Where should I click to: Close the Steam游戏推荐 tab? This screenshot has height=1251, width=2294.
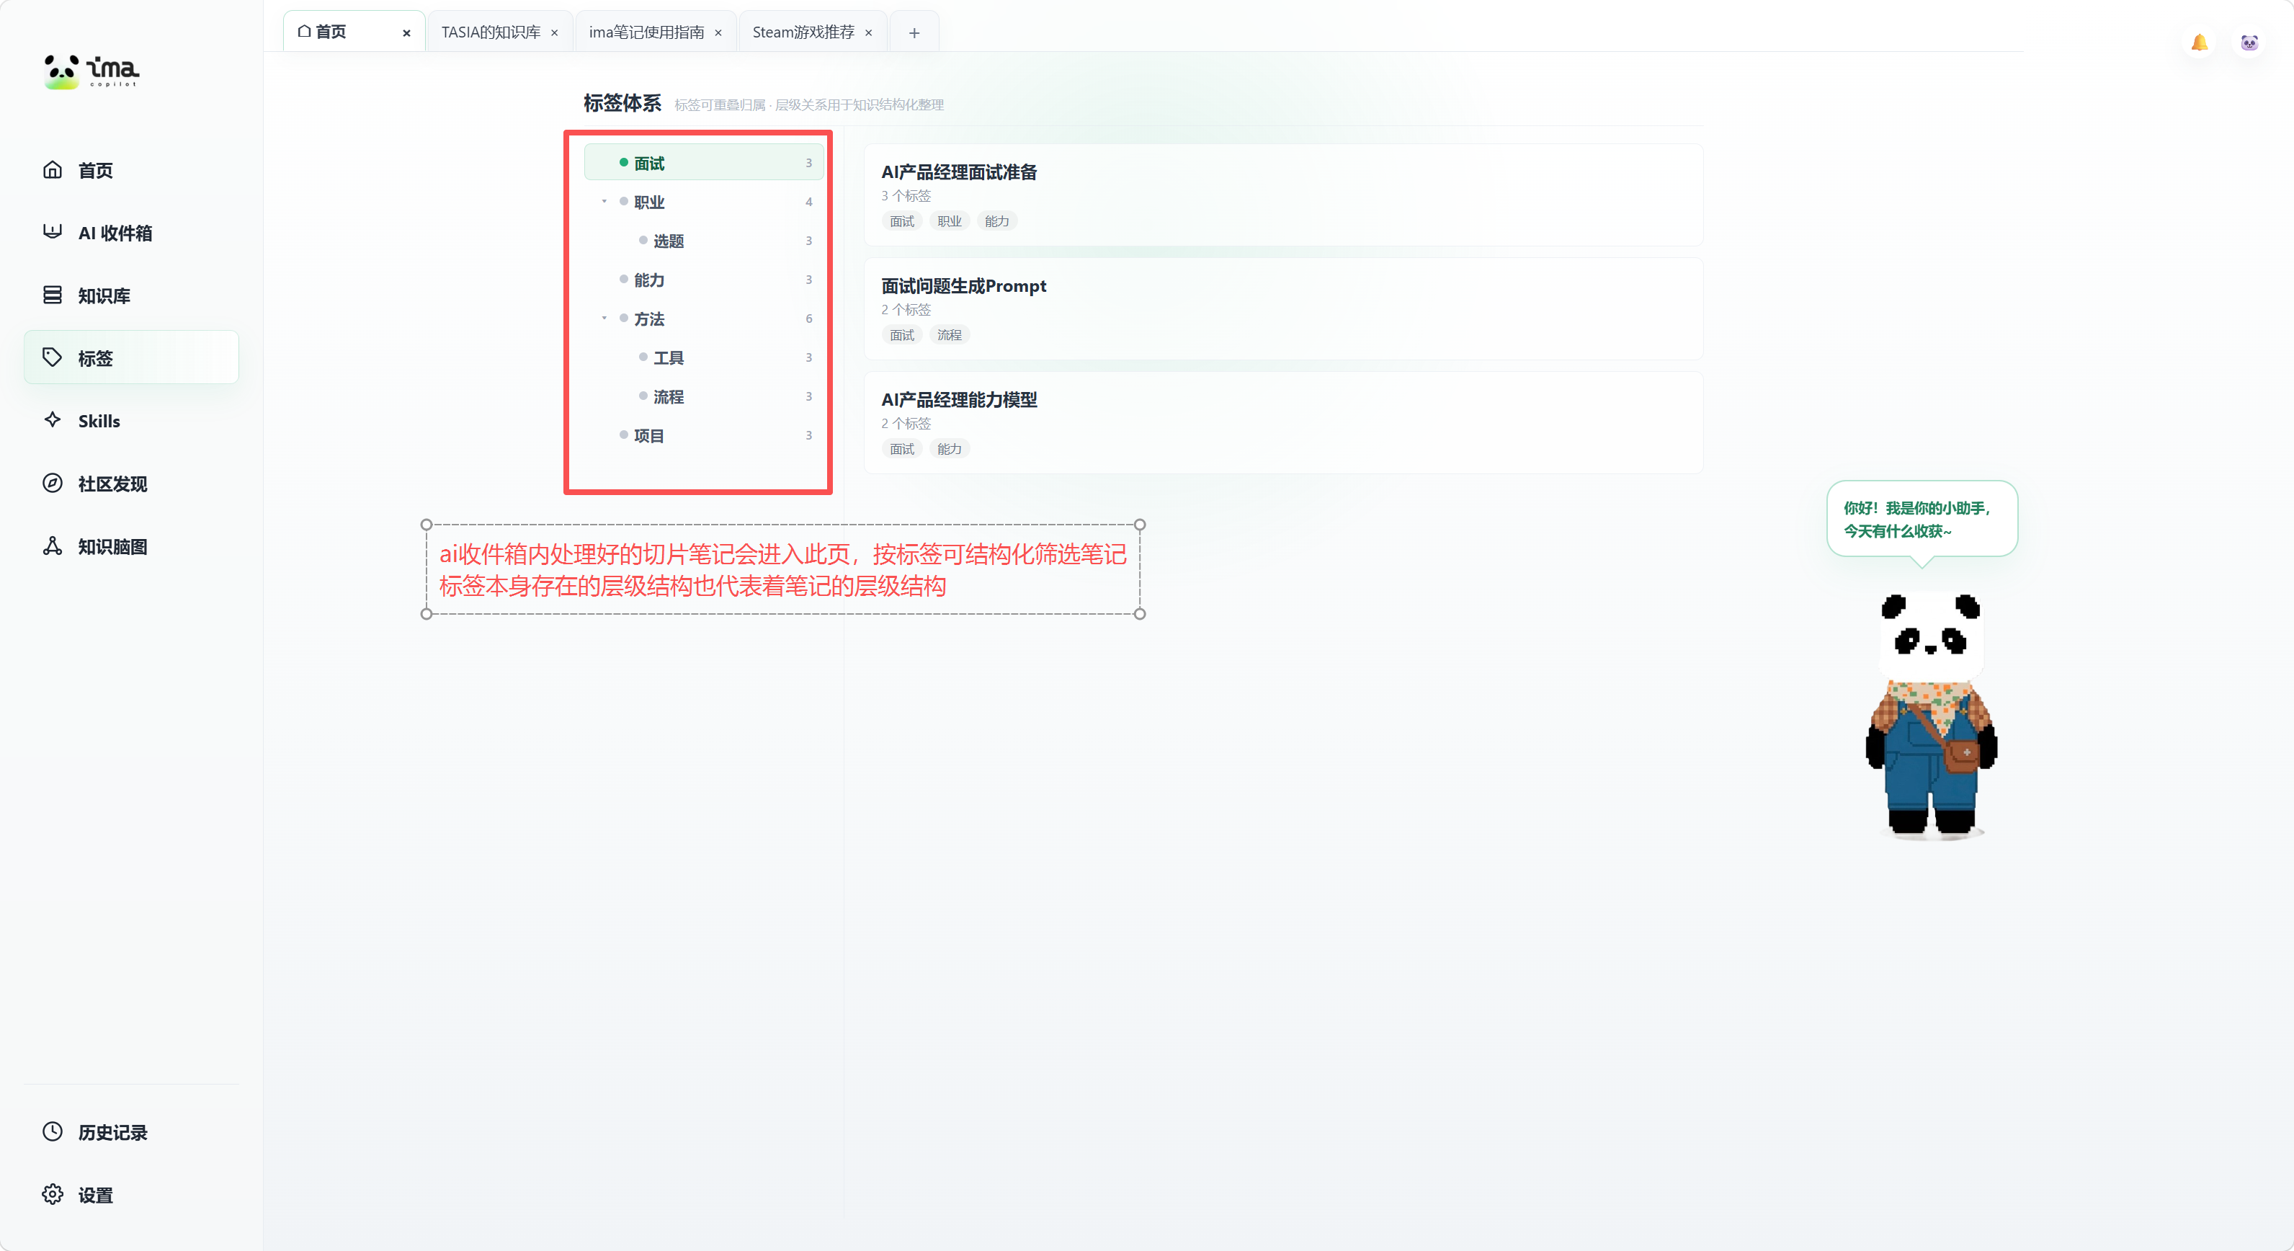tap(868, 33)
